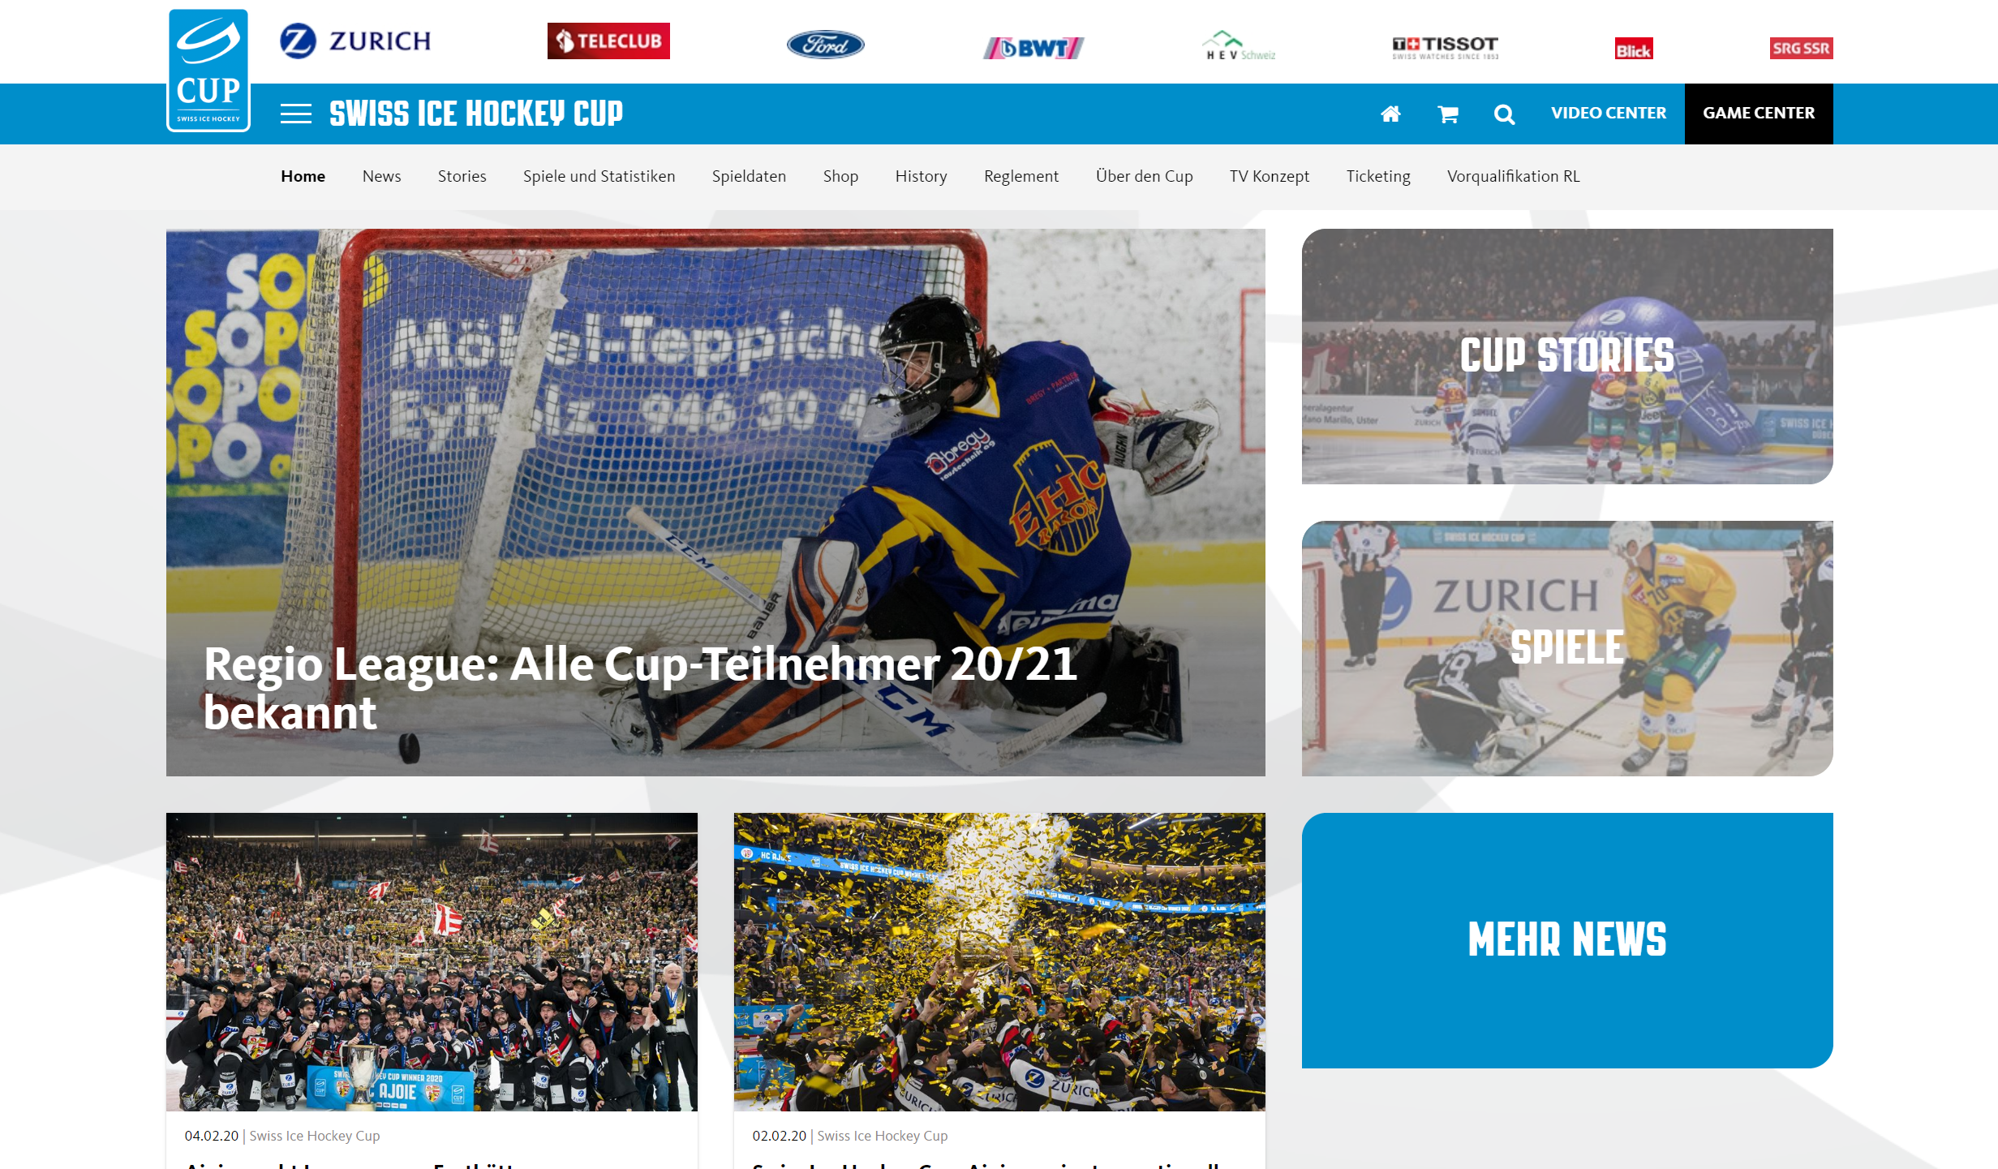Open the Ticketing menu item

pyautogui.click(x=1378, y=176)
